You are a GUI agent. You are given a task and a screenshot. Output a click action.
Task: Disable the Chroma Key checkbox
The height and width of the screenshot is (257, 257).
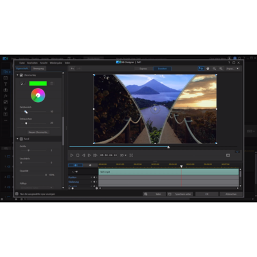[21, 75]
